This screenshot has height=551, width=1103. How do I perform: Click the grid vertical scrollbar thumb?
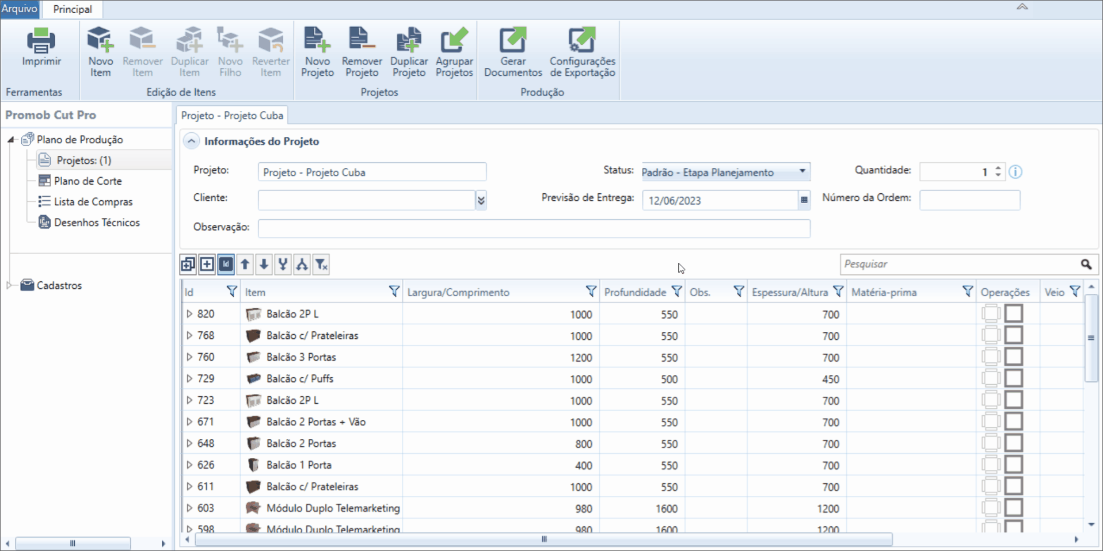pyautogui.click(x=1091, y=338)
